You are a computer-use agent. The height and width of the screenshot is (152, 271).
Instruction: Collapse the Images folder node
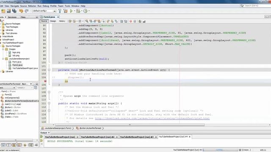pos(3,49)
